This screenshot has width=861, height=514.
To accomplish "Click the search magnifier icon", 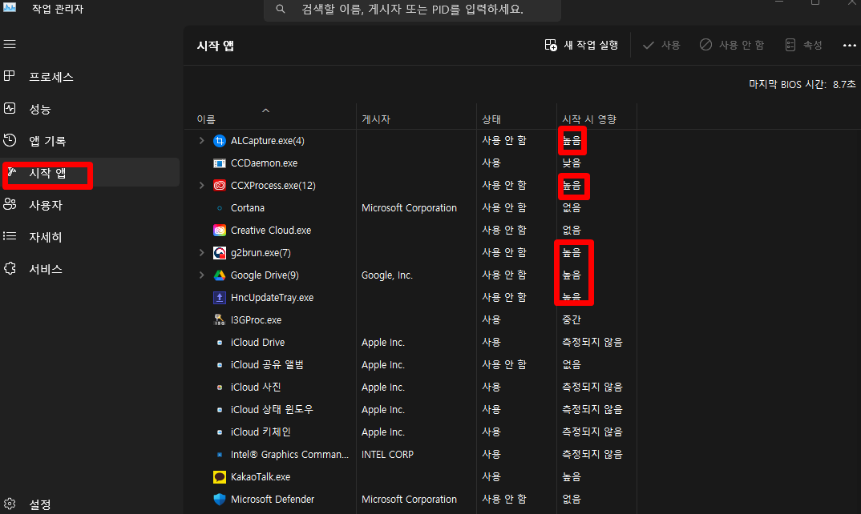I will click(281, 10).
